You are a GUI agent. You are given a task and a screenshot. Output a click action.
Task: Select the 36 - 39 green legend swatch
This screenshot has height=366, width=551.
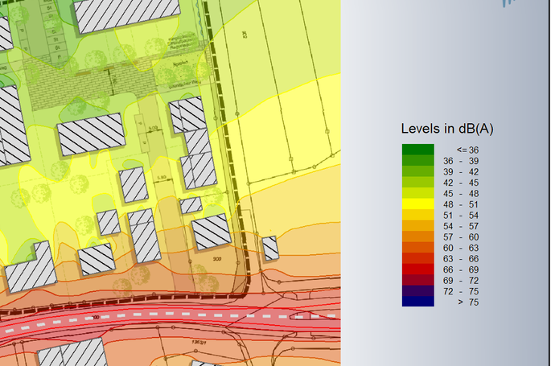(418, 160)
